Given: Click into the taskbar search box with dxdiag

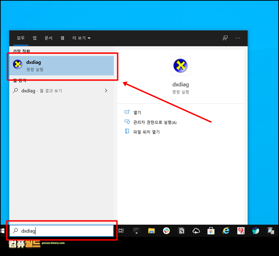Looking at the screenshot, I should click(62, 231).
